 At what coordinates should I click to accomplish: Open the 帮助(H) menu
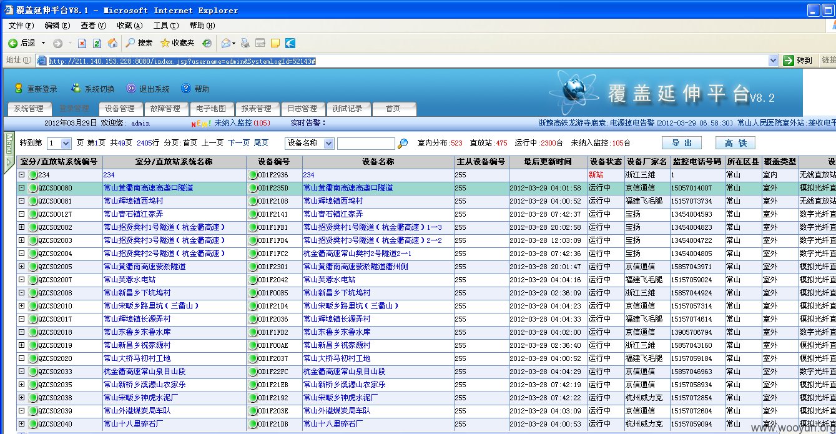point(202,26)
